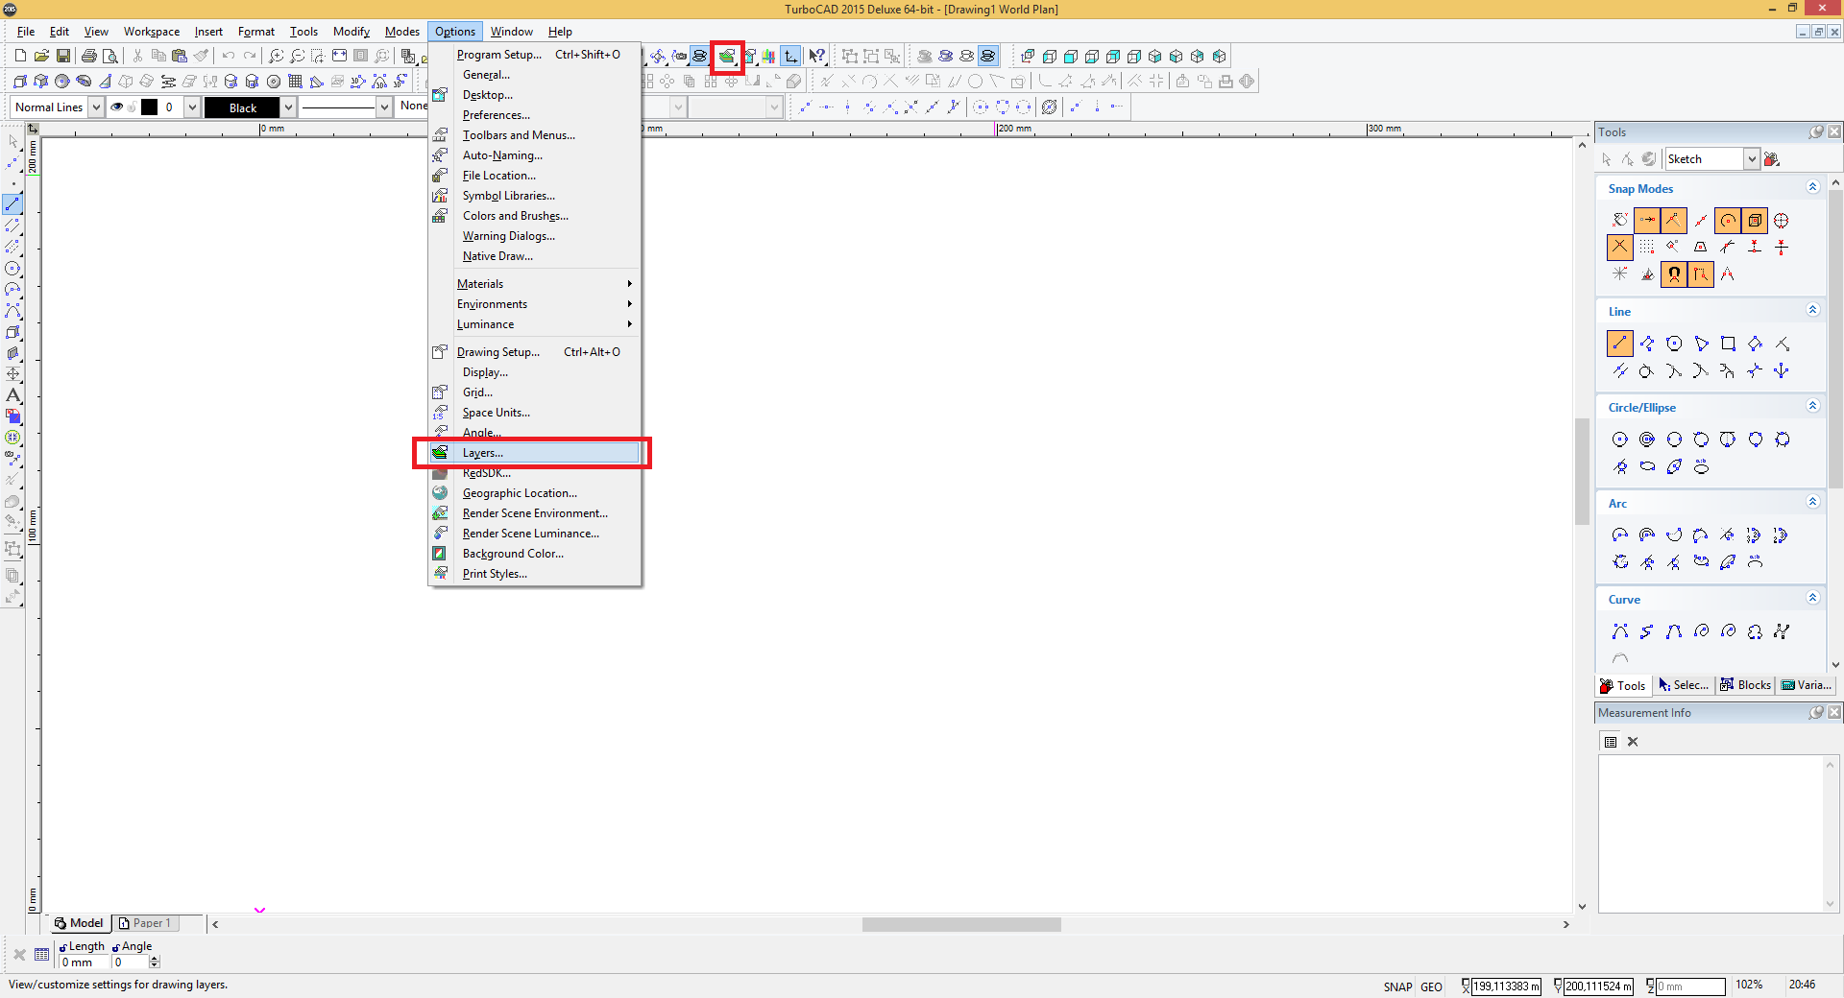
Task: Pick the first circle tool in Circle/Ellipse
Action: pos(1620,440)
